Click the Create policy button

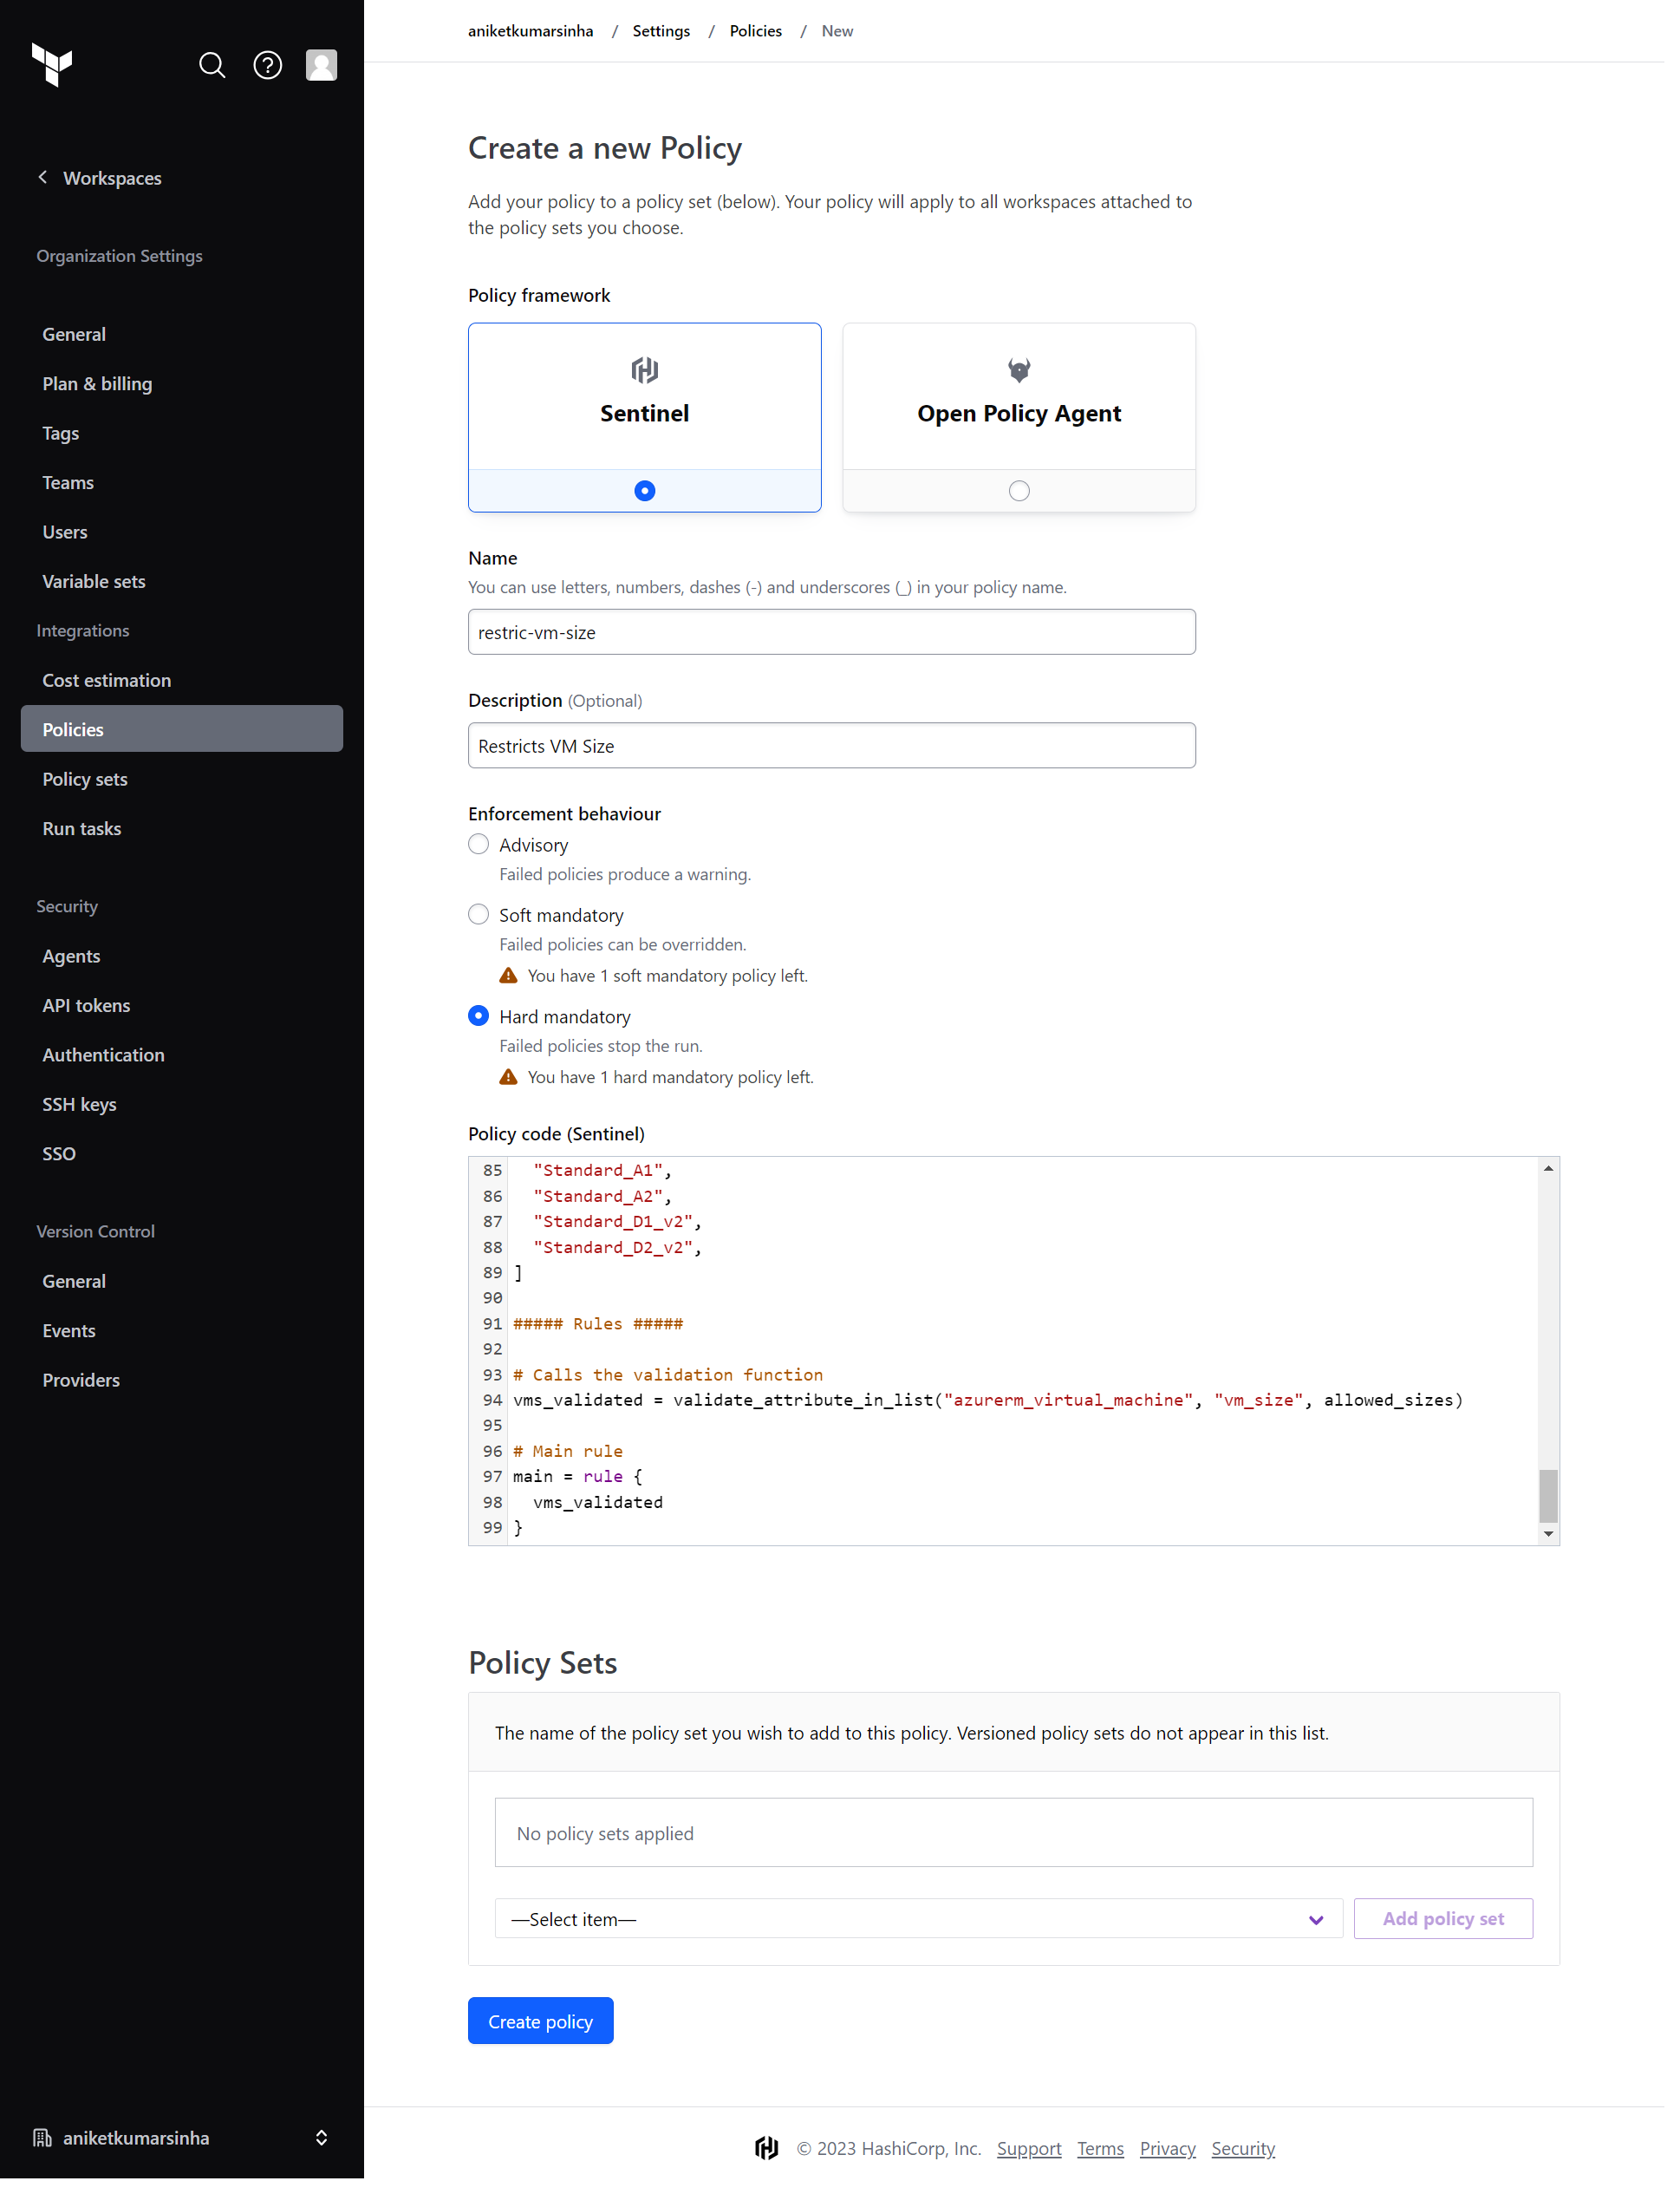pos(540,2020)
